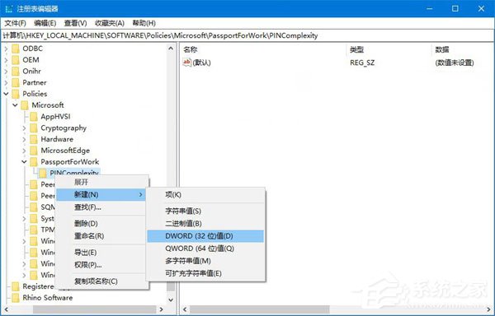Select the Rhino Software tree item
495x316 pixels.
click(x=47, y=298)
